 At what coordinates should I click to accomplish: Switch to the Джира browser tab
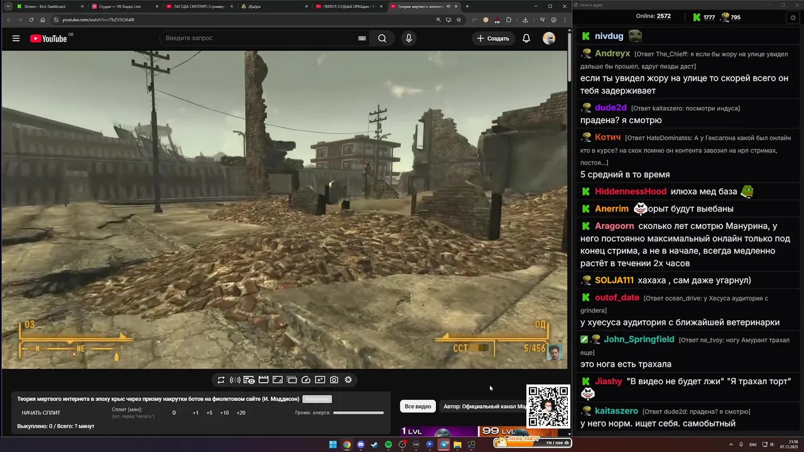click(x=274, y=6)
